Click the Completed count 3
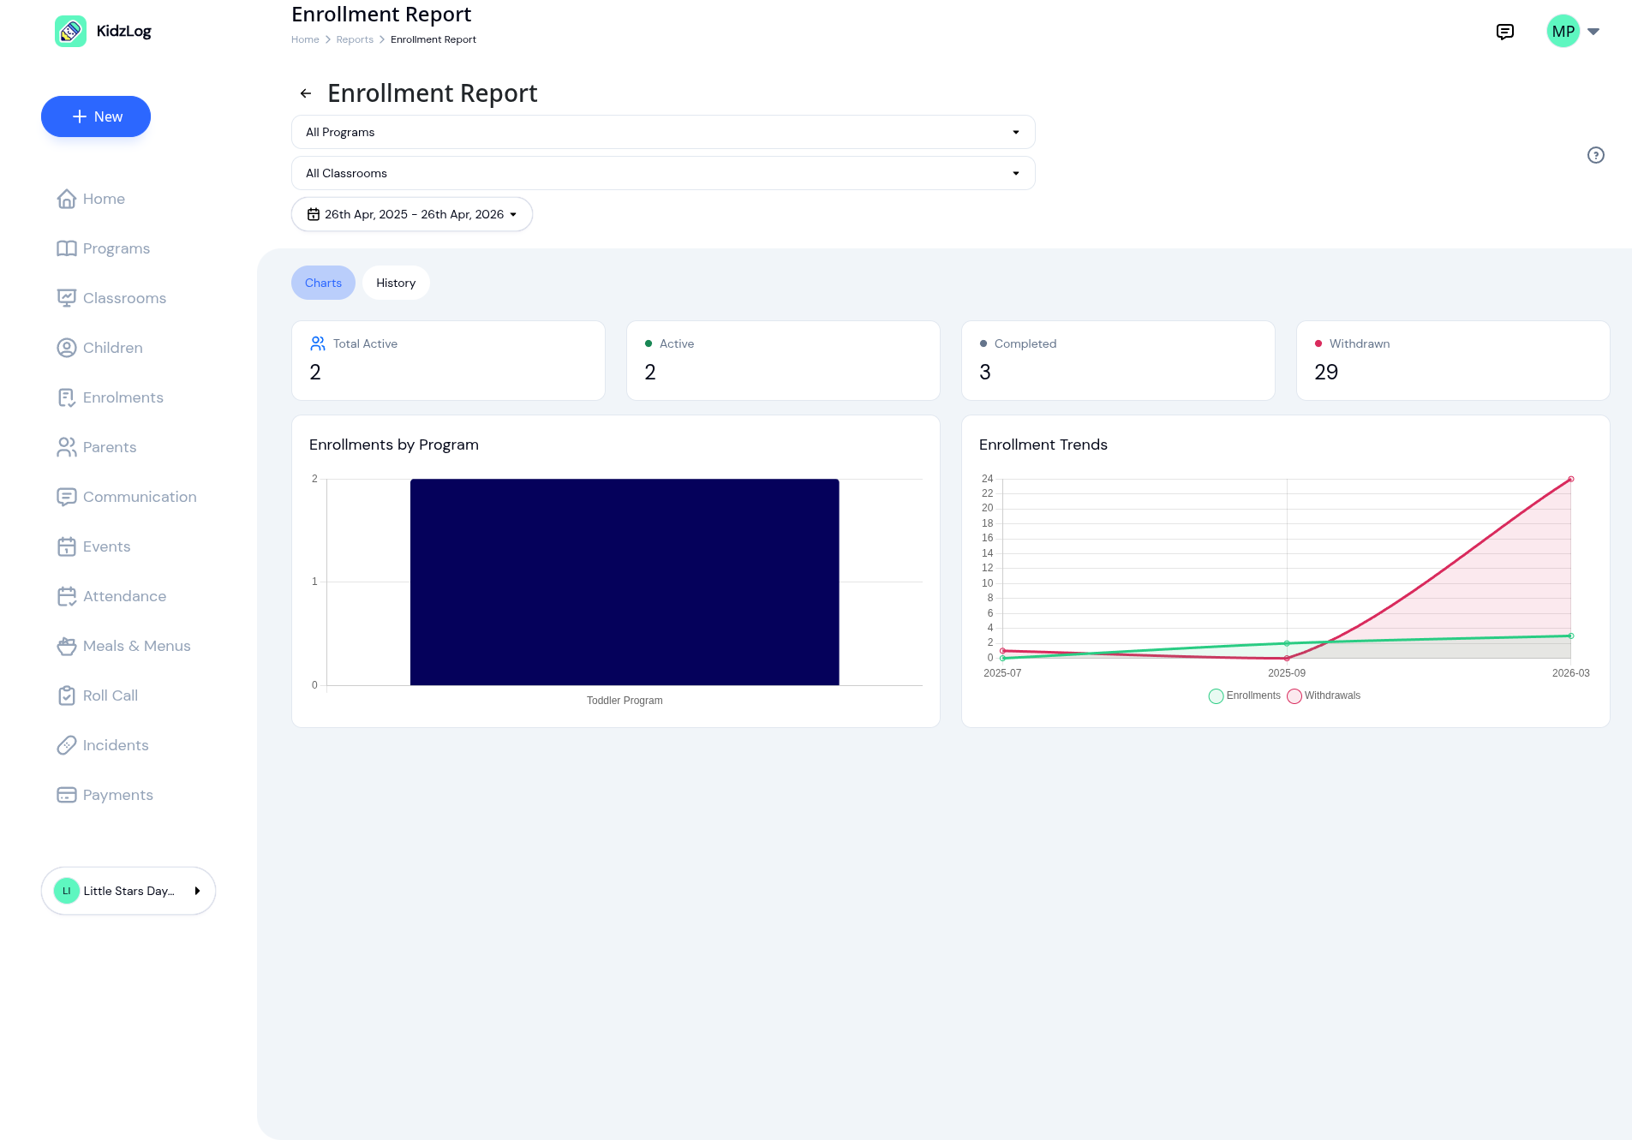Image resolution: width=1632 pixels, height=1140 pixels. [985, 372]
